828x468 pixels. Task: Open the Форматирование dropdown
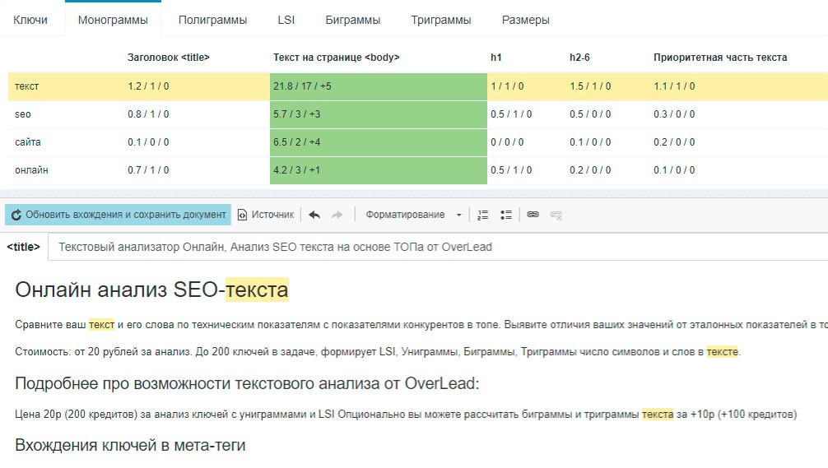[x=413, y=215]
